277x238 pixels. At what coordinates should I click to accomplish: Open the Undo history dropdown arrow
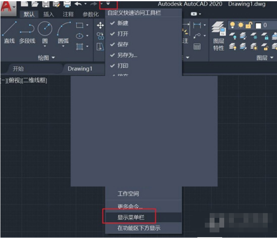click(x=85, y=4)
